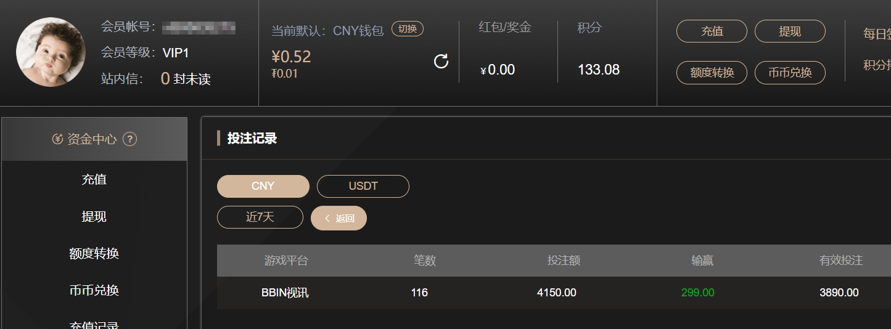Collapse the 资金中心 sidebar header
Screen dimensions: 891x329
click(x=94, y=139)
